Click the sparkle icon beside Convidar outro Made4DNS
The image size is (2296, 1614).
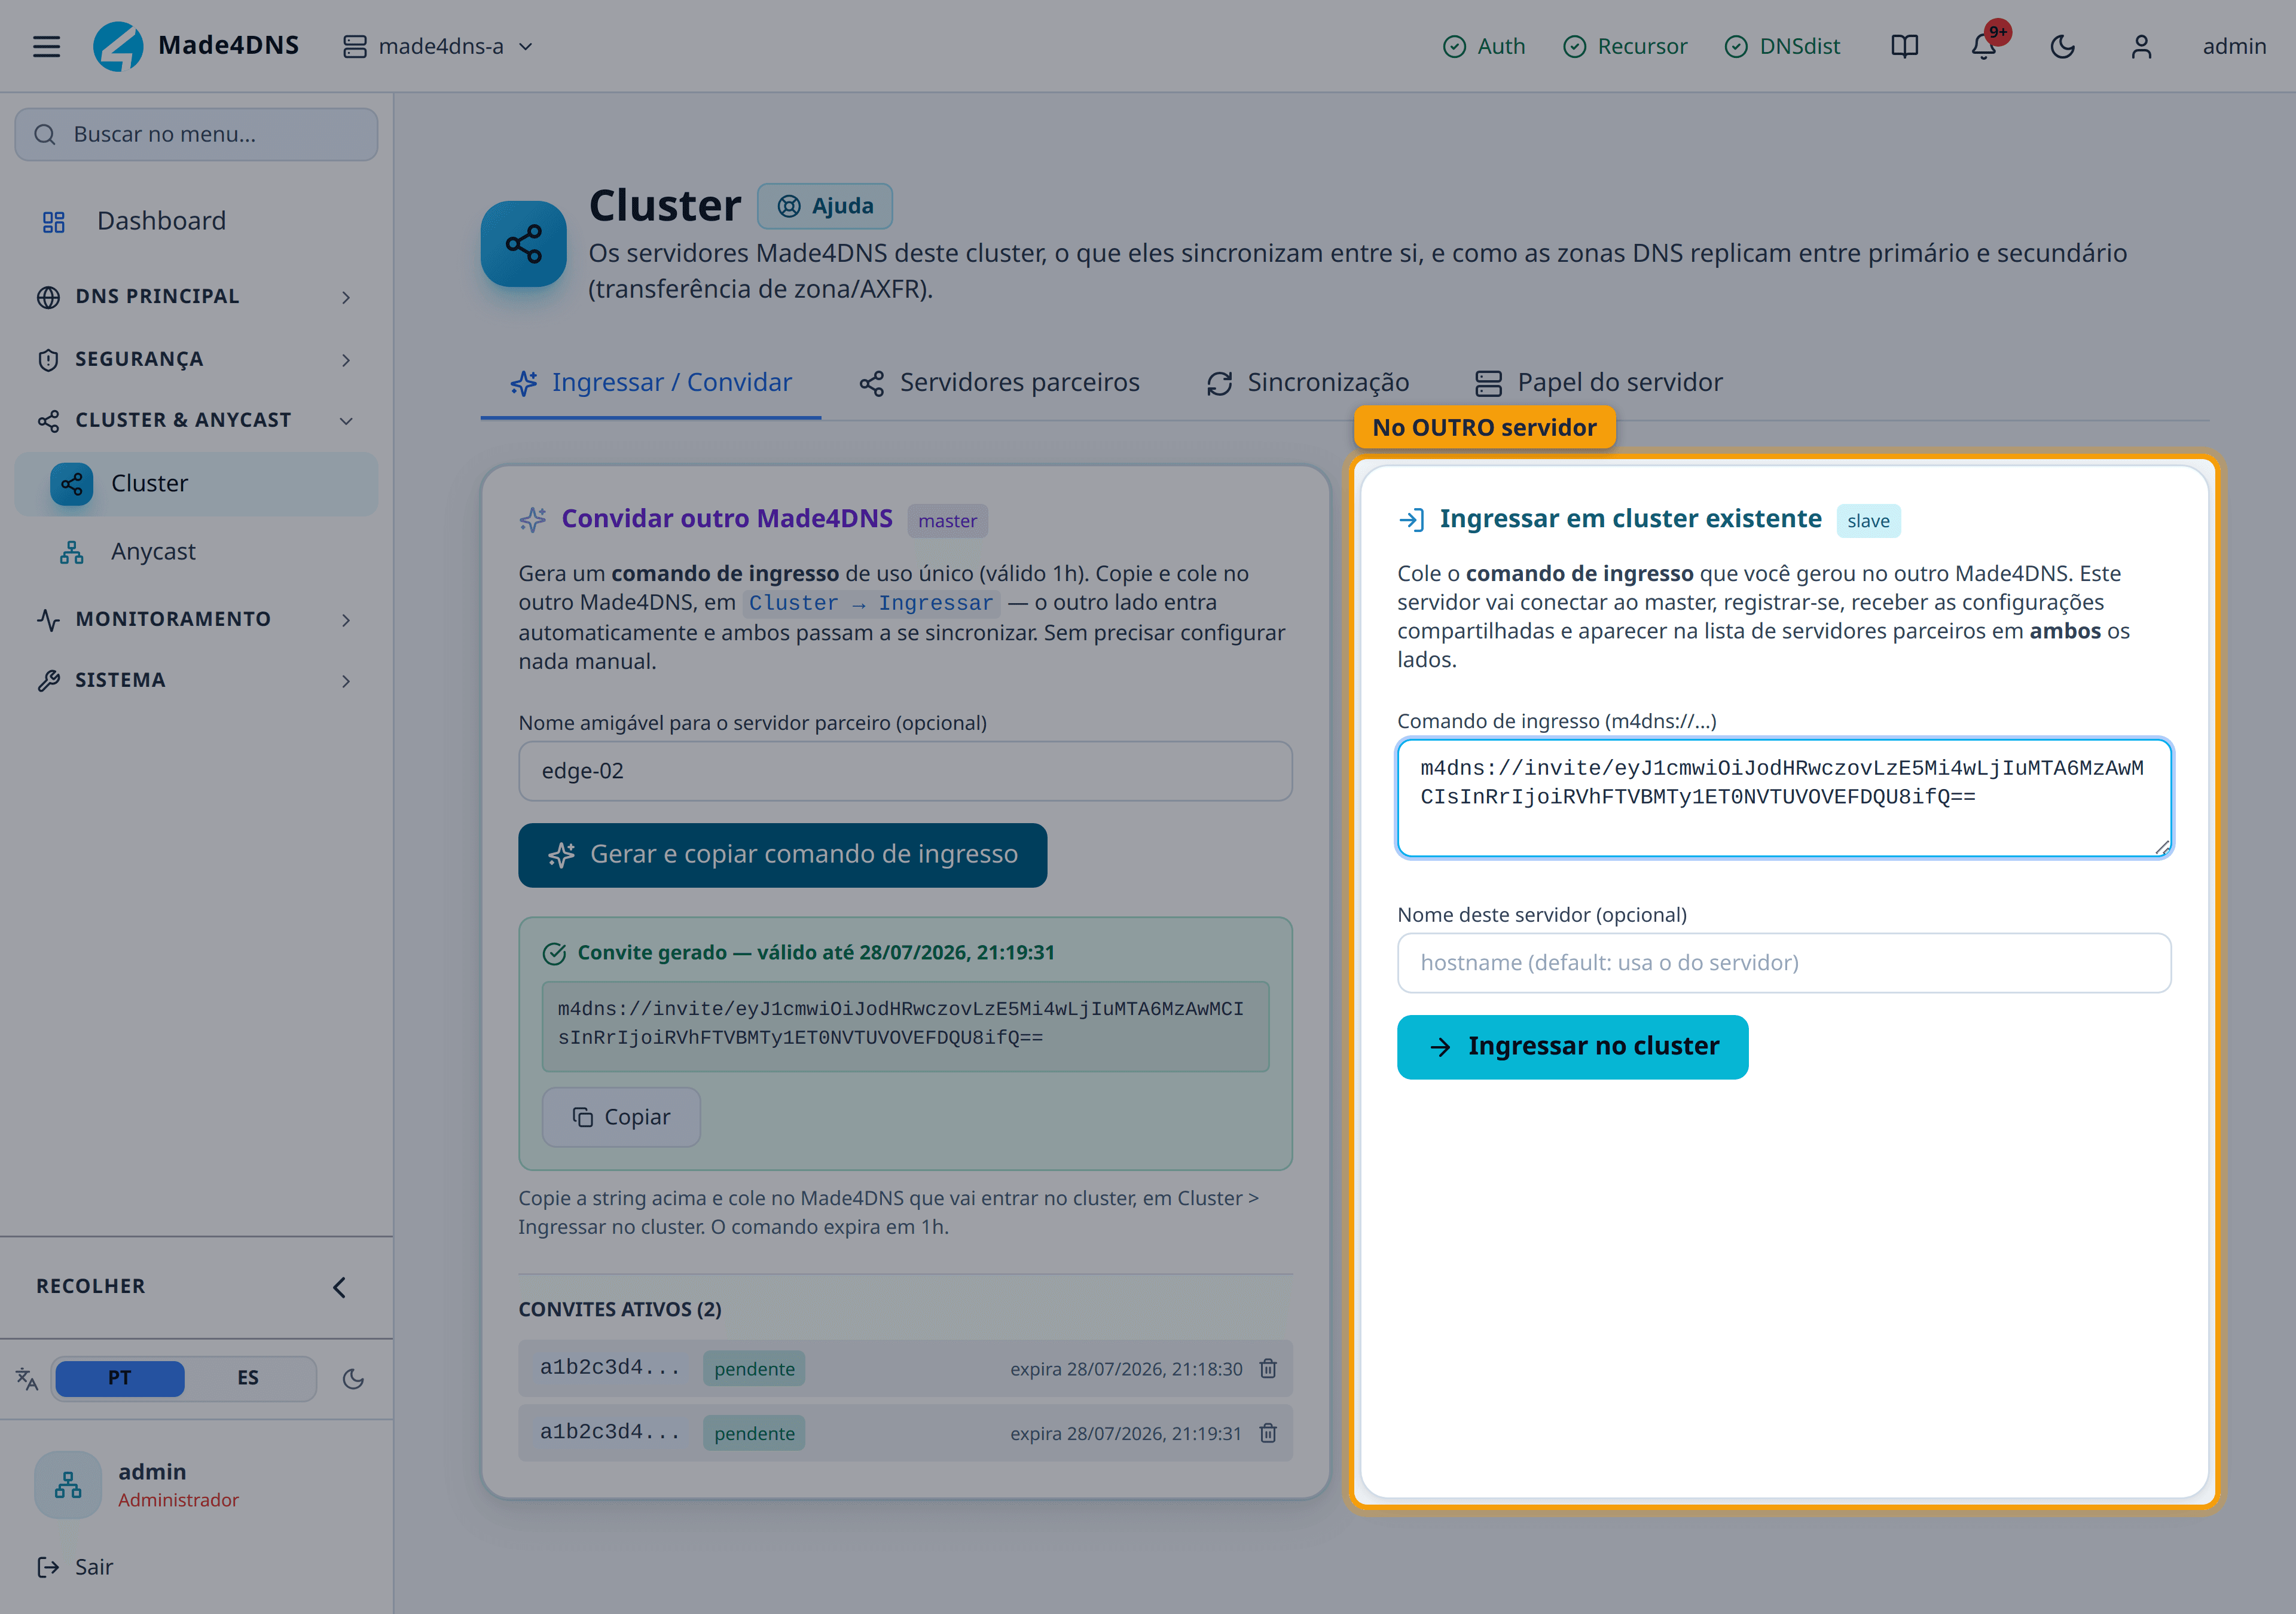(x=533, y=519)
